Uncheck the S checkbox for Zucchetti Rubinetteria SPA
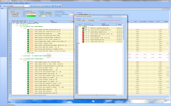The width and height of the screenshot is (171, 106). 85,30
